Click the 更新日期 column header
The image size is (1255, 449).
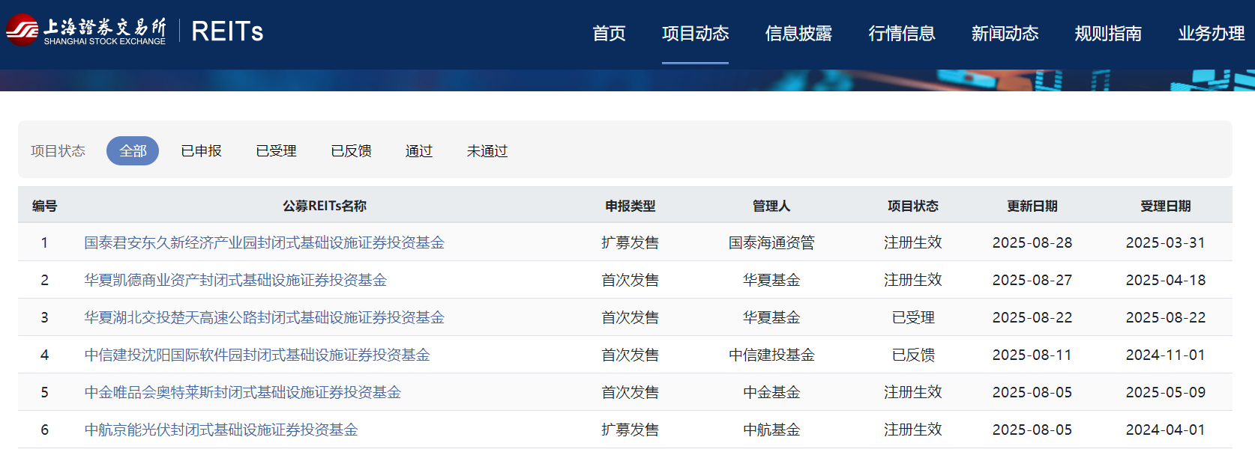pyautogui.click(x=1032, y=206)
